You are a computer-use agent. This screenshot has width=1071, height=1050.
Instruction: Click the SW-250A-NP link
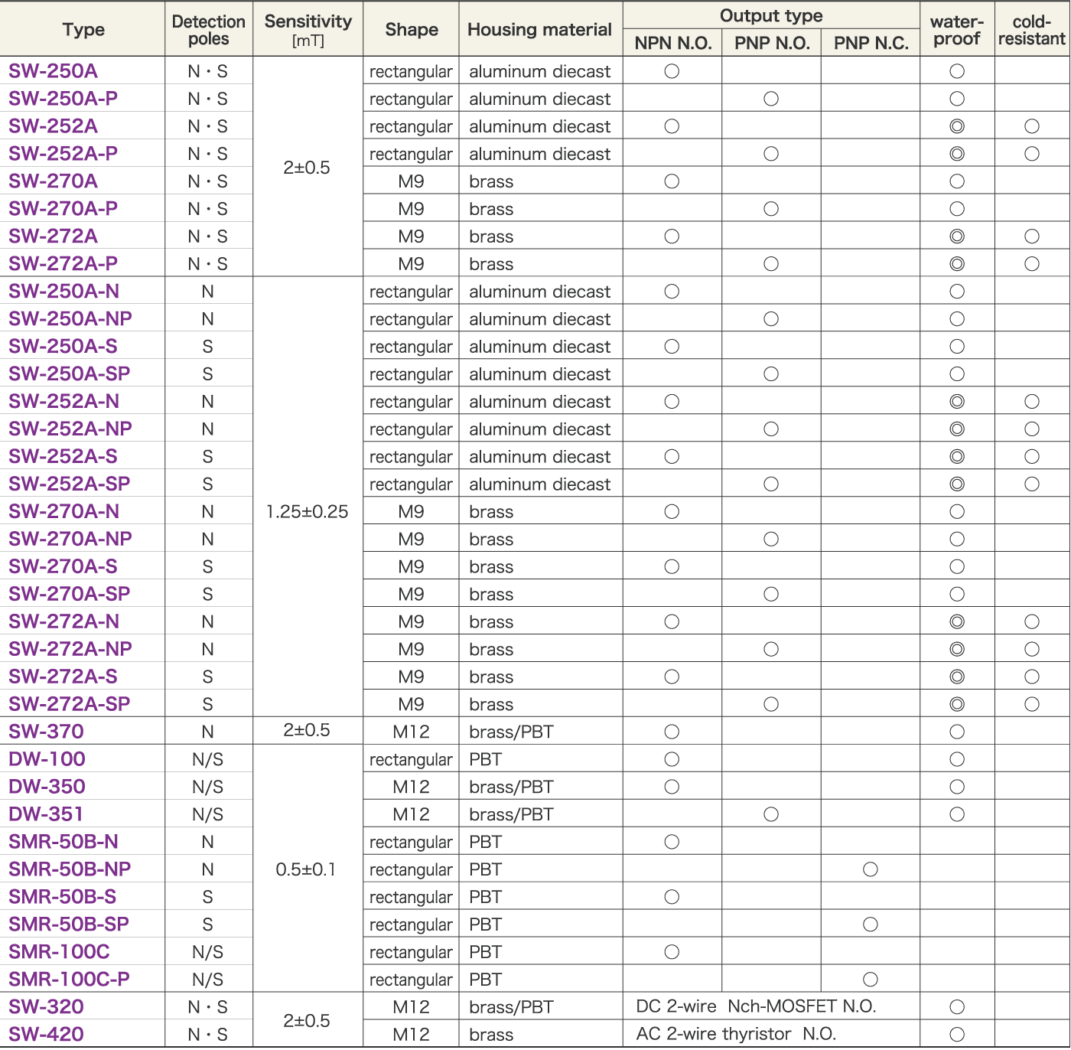pyautogui.click(x=70, y=319)
